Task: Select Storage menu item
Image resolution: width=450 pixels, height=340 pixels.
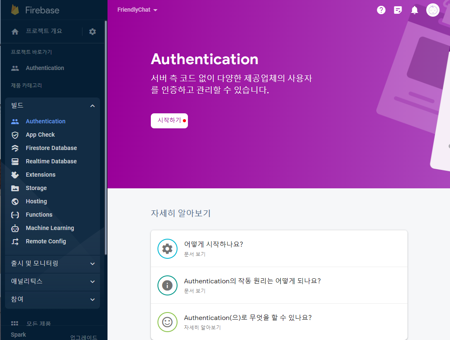Action: (36, 188)
